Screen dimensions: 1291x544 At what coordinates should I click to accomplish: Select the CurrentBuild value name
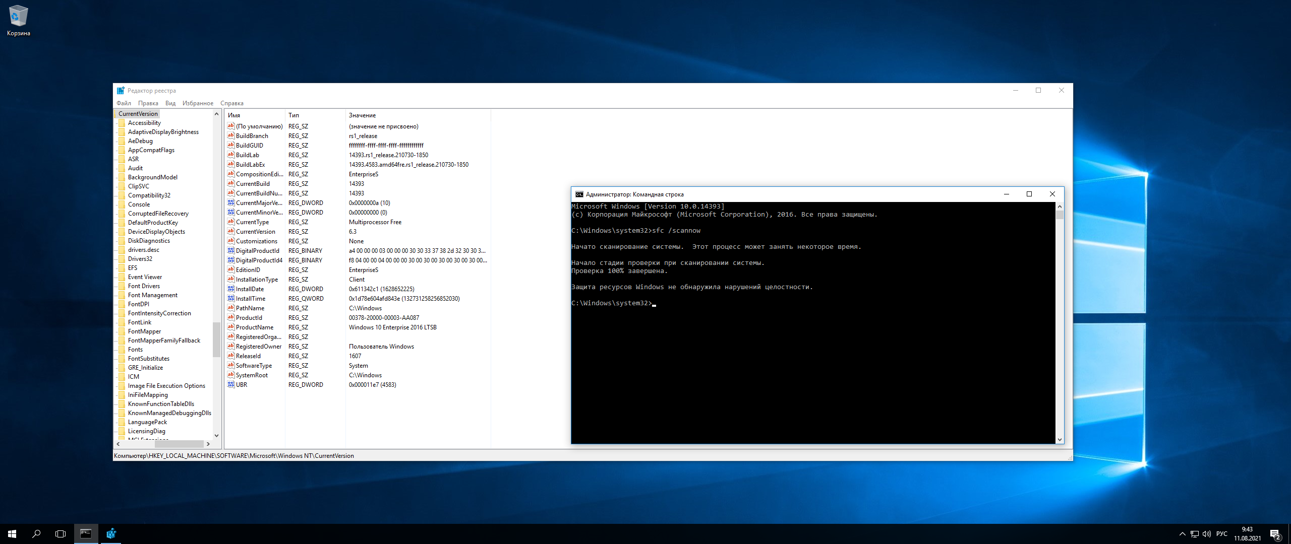[253, 184]
